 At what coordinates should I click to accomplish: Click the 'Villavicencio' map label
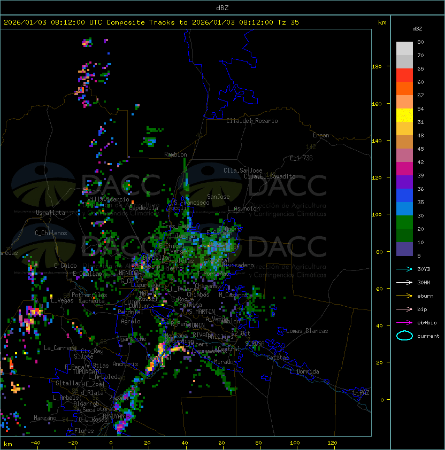(108, 199)
